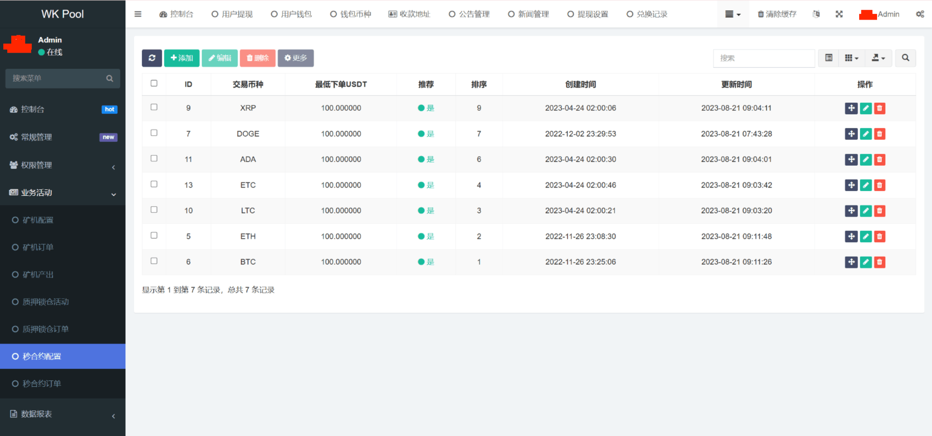Toggle the table card view icon
This screenshot has height=436, width=932.
(829, 58)
